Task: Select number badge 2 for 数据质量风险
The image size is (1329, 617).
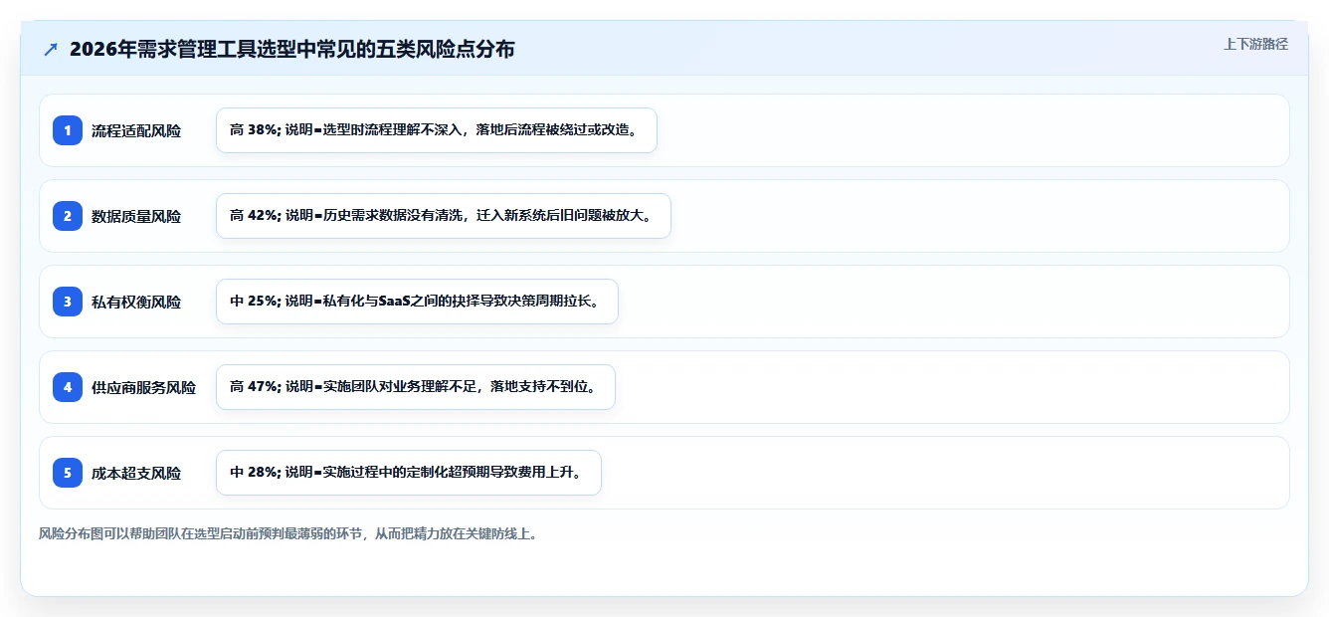Action: tap(68, 216)
